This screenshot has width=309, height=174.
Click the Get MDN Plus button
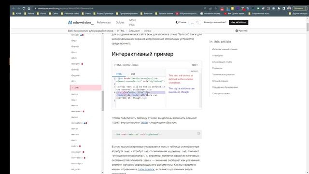point(239,23)
